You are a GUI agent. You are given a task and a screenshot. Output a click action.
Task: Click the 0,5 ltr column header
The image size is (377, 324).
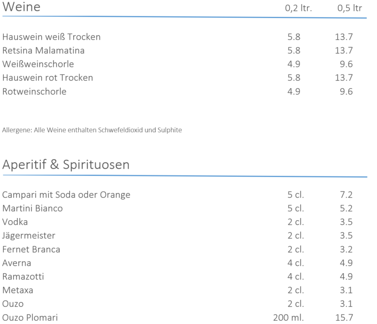tap(349, 8)
